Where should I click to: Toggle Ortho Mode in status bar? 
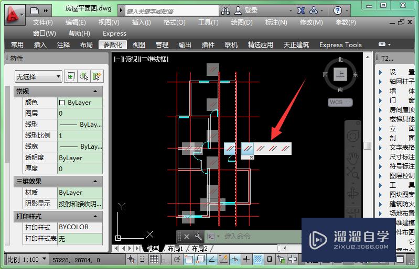tap(165, 259)
